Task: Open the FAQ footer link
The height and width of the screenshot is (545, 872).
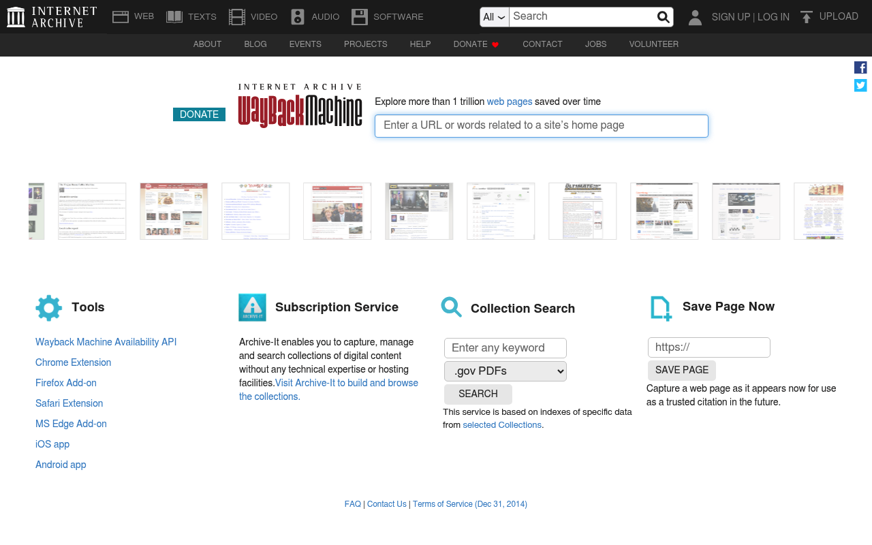Action: [353, 504]
